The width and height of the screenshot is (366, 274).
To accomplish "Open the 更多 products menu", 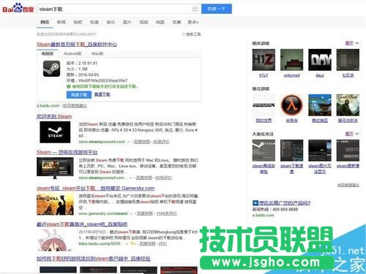I will click(x=193, y=22).
